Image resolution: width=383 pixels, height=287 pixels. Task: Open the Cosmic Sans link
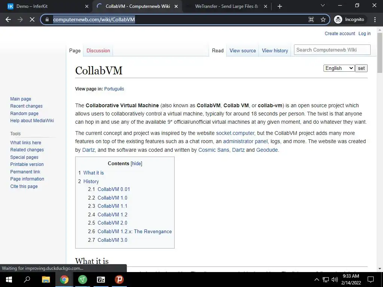pyautogui.click(x=214, y=150)
